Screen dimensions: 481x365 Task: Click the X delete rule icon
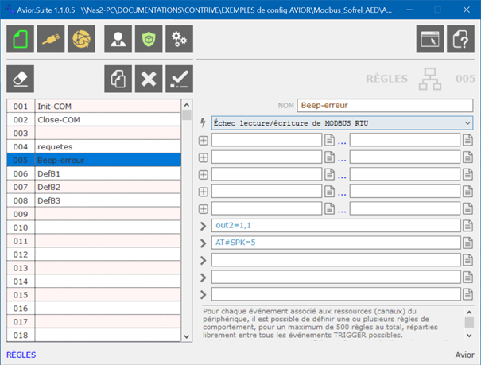[x=149, y=79]
